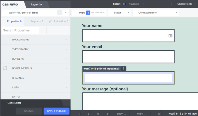The height and width of the screenshot is (116, 198).
Task: Click the 2 badge on input tooltip
Action: 123,69
